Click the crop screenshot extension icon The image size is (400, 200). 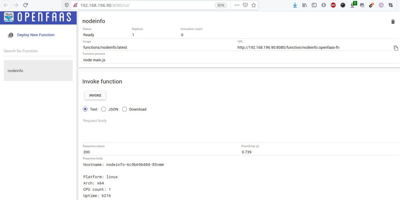(x=391, y=5)
